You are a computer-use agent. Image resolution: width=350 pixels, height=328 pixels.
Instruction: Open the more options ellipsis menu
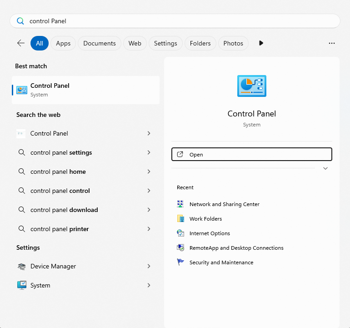point(331,43)
